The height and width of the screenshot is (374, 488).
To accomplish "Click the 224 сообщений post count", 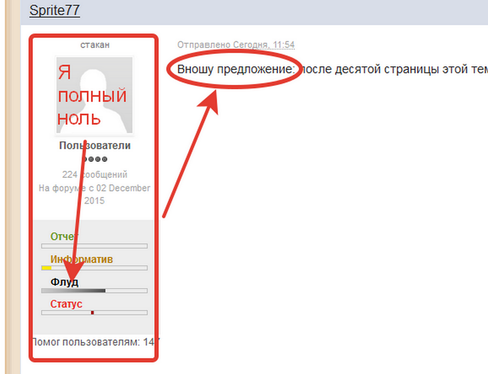I will 95,174.
